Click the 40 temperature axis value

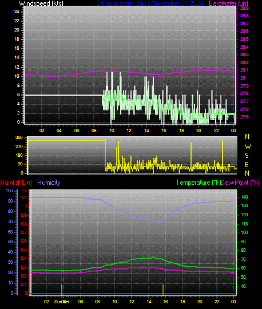click(243, 286)
